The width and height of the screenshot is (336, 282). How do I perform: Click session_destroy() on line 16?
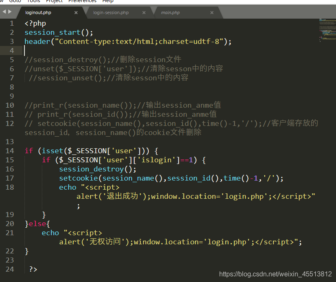tap(97, 169)
